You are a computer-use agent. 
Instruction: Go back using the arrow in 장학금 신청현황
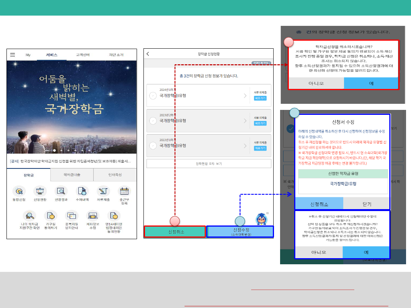point(148,54)
